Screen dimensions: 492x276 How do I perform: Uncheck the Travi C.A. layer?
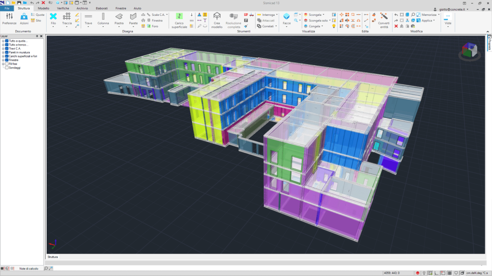click(7, 48)
